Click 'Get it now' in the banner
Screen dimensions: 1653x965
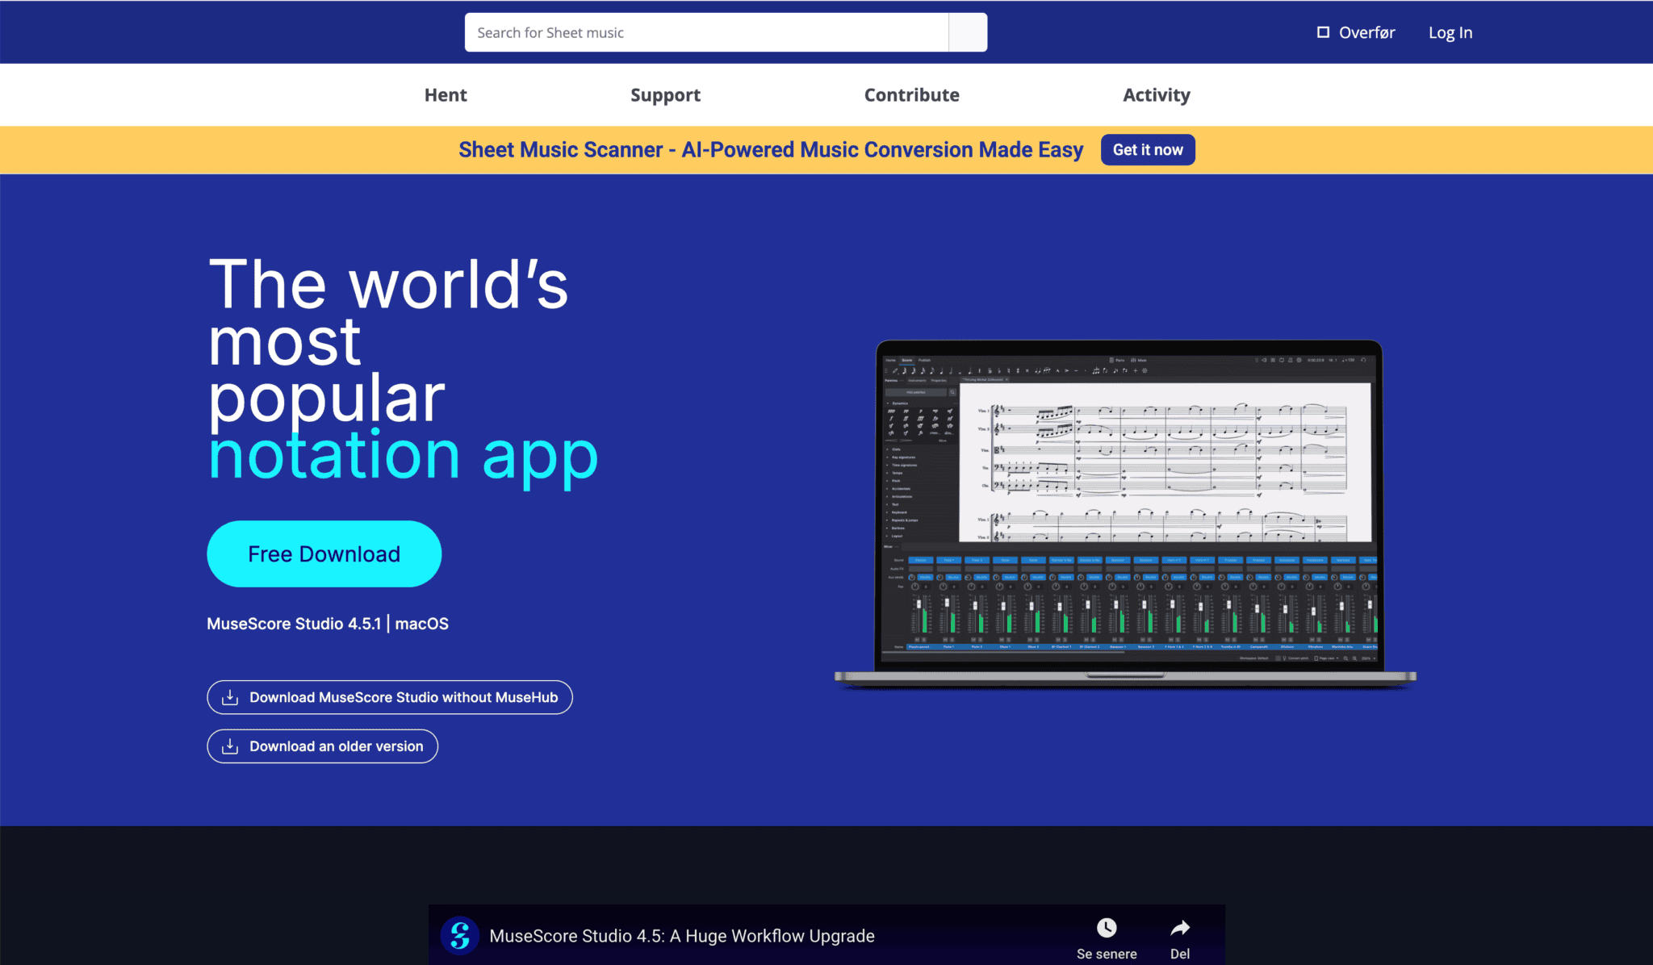(x=1147, y=149)
